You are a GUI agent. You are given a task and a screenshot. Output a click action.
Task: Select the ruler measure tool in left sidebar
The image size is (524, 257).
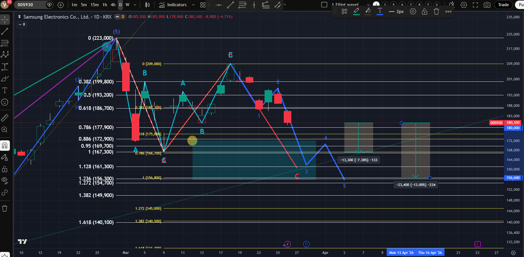(x=5, y=118)
